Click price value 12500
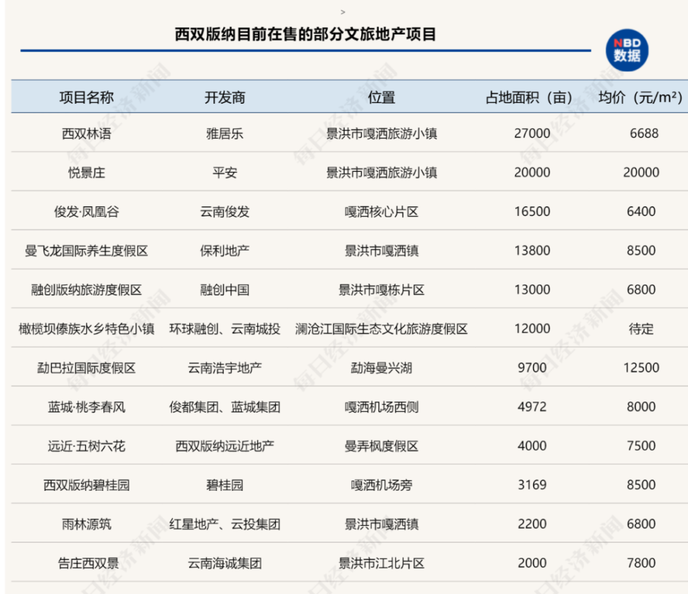 click(x=641, y=367)
